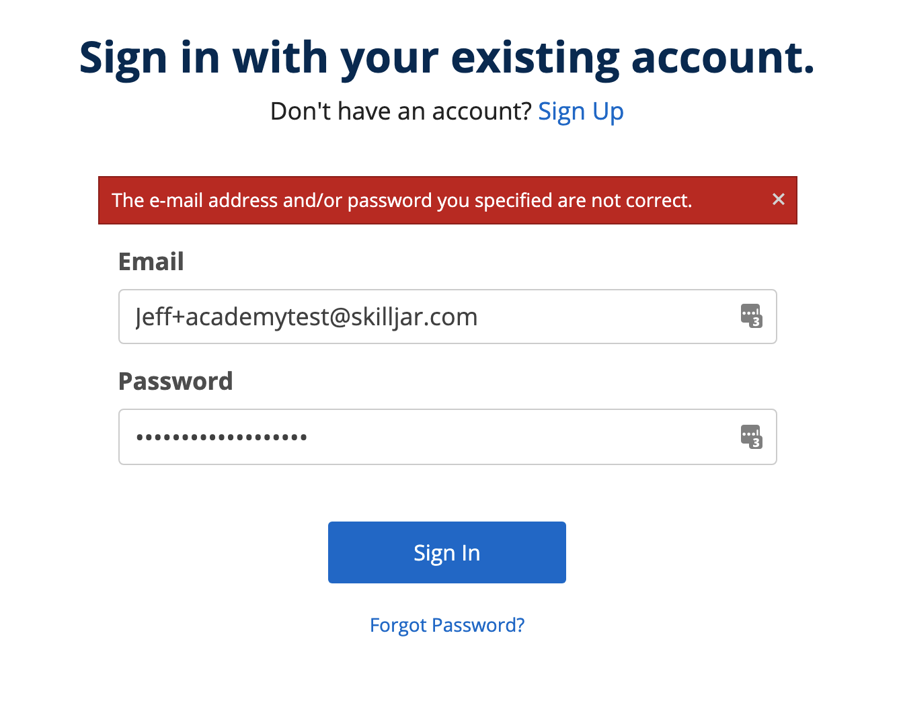Click the Sign In button
Viewport: 901px width, 703px height.
pos(446,552)
